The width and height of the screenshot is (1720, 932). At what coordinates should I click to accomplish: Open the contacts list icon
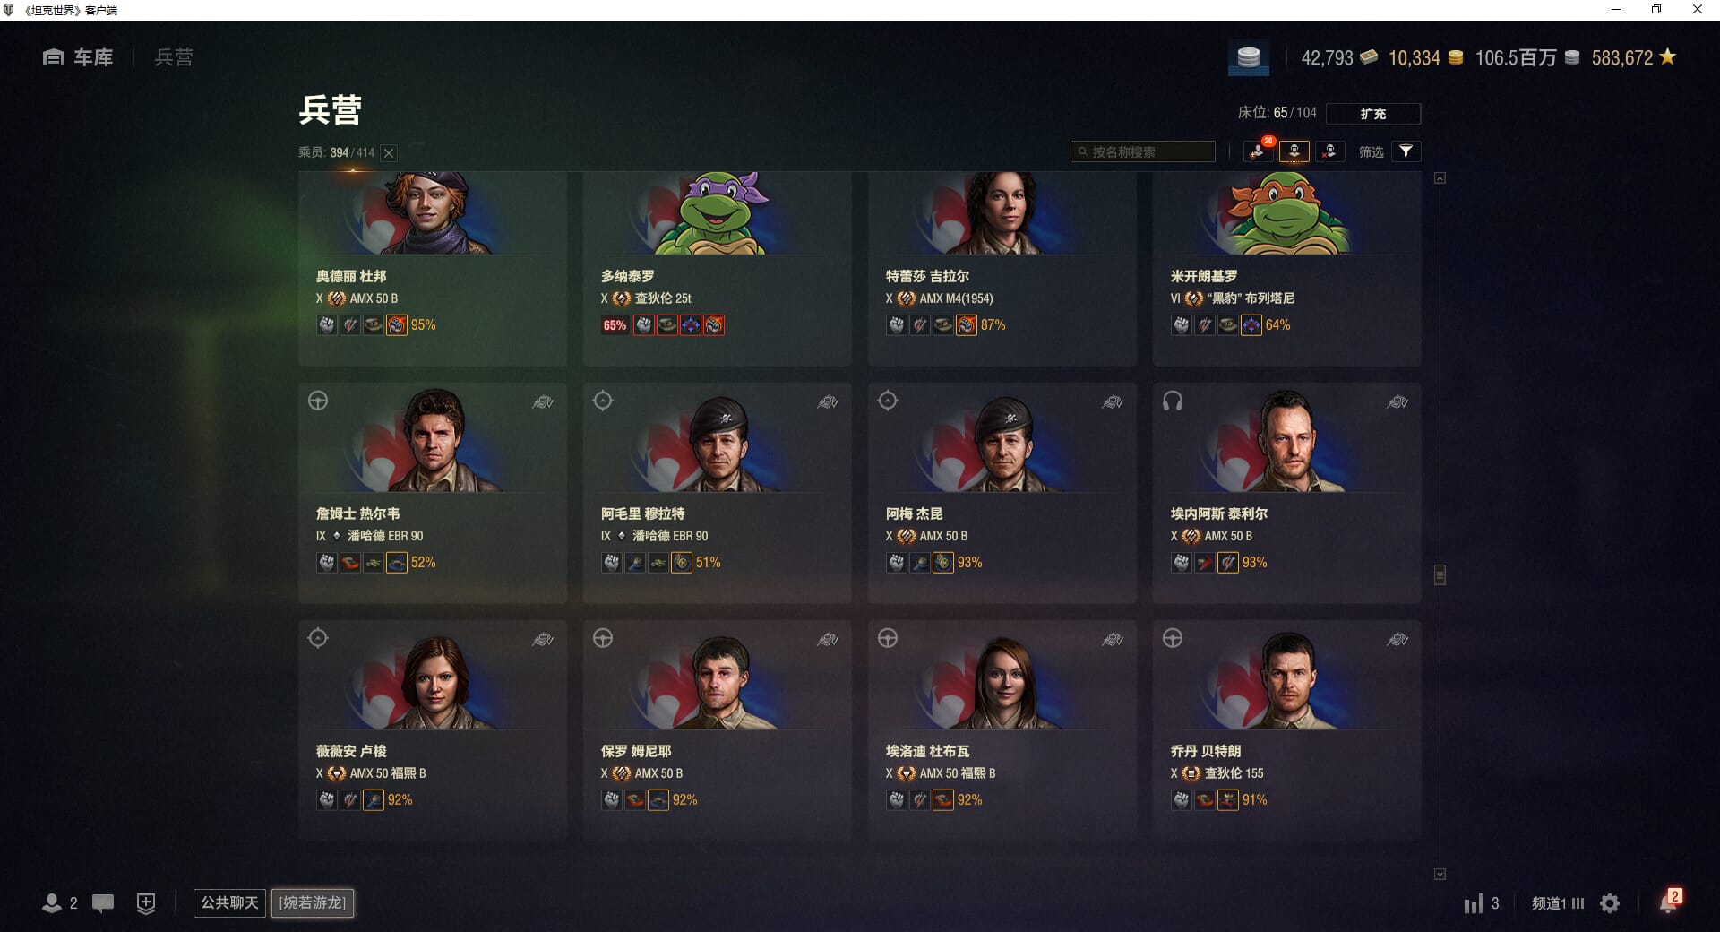pos(59,903)
